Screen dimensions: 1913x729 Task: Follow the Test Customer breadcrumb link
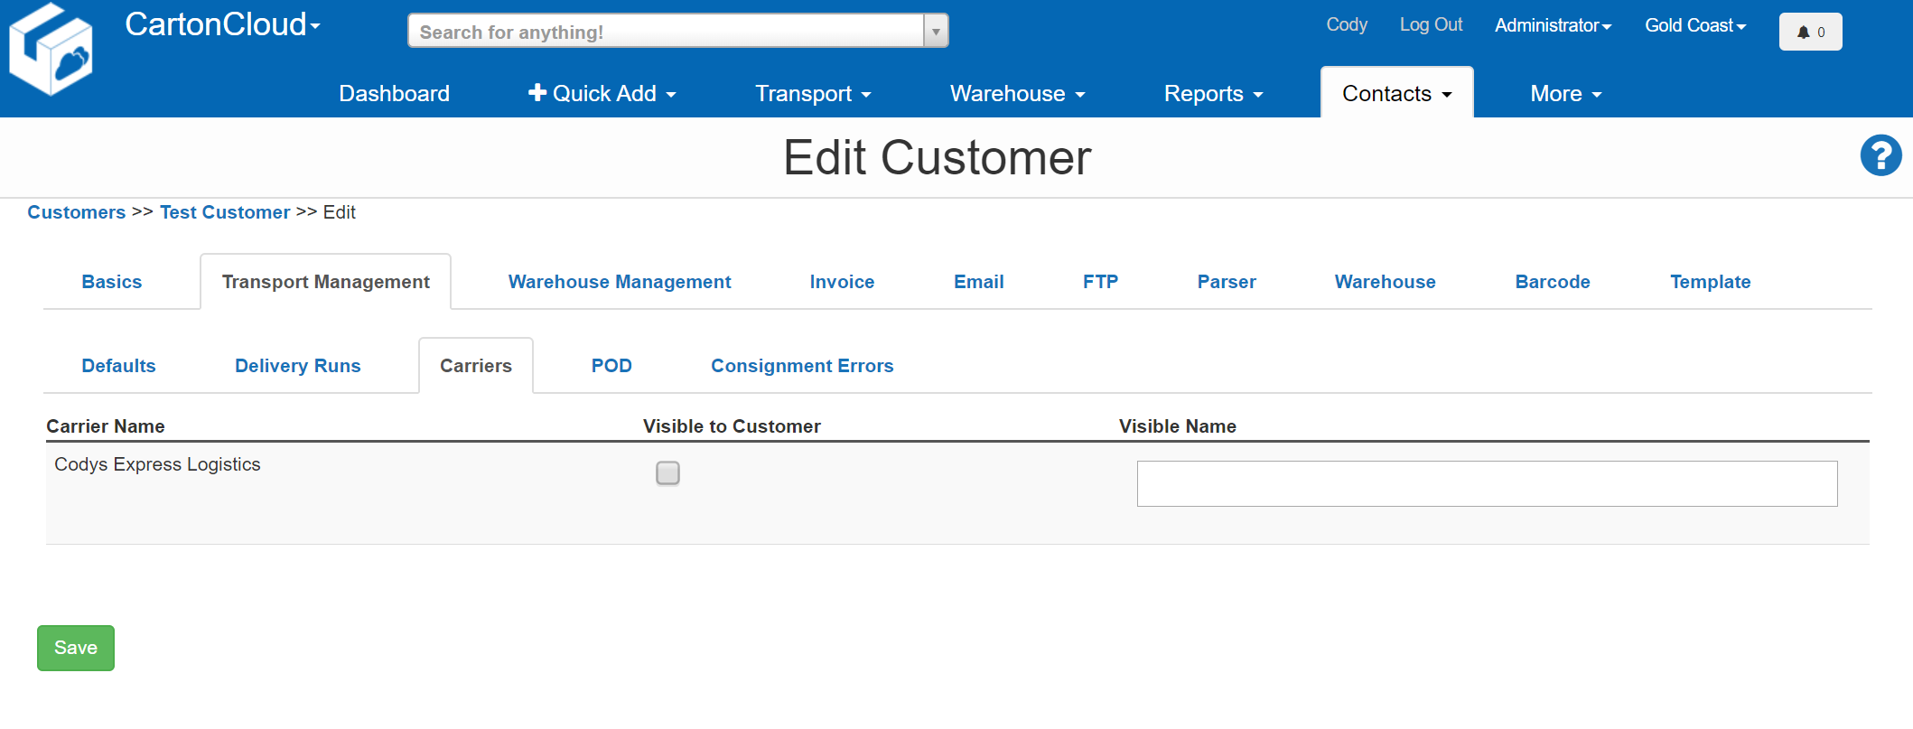225,212
